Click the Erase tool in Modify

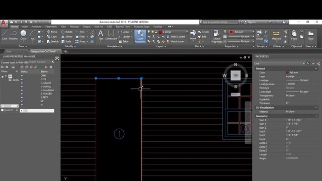[92, 32]
